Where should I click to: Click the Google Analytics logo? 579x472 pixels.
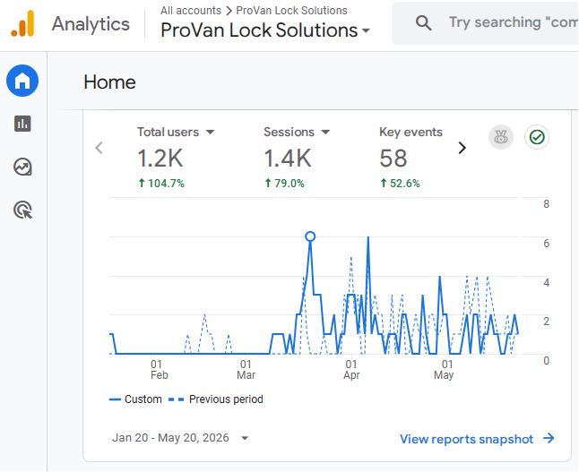click(23, 23)
